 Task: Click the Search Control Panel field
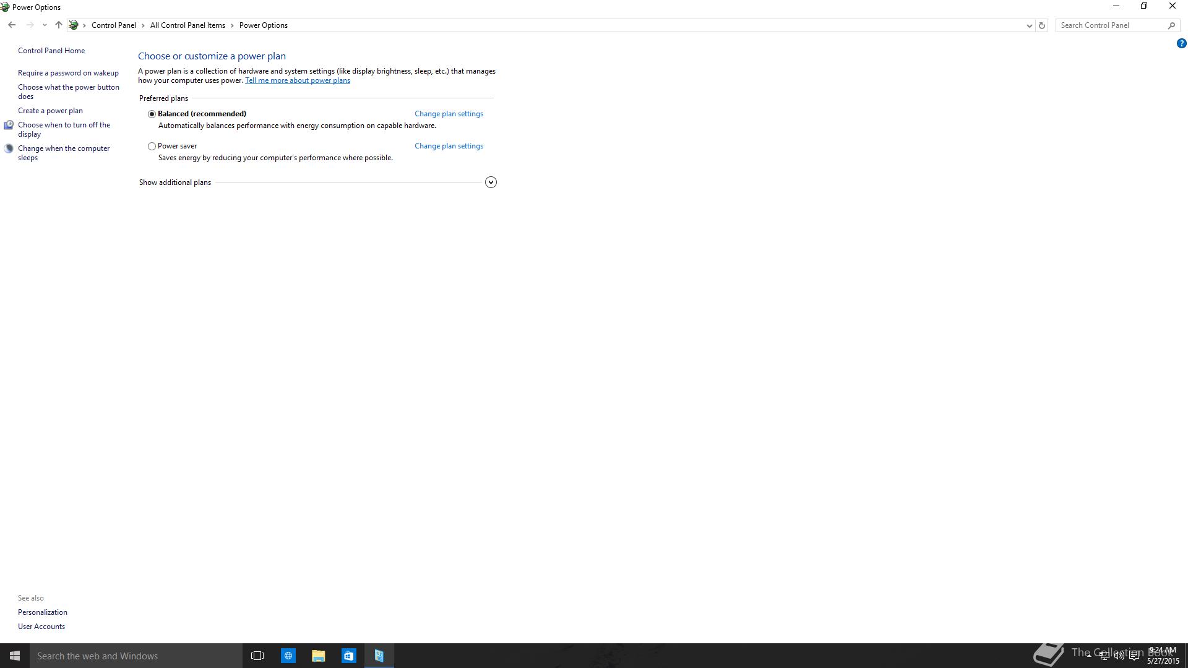tap(1111, 25)
